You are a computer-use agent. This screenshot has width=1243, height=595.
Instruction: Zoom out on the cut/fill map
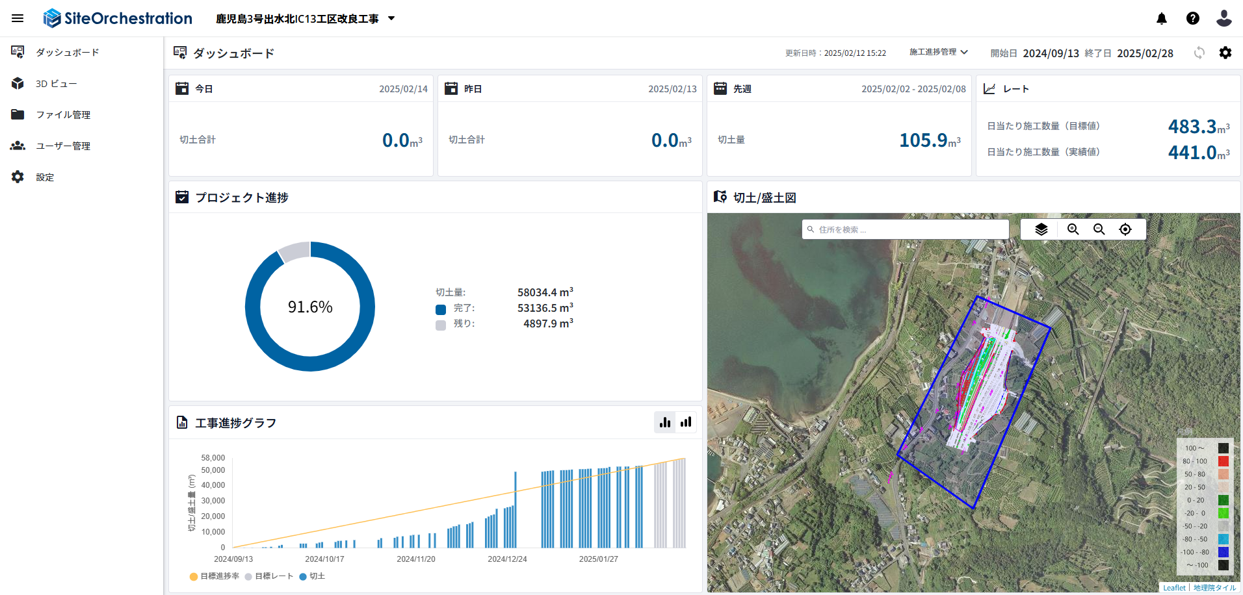(x=1099, y=229)
